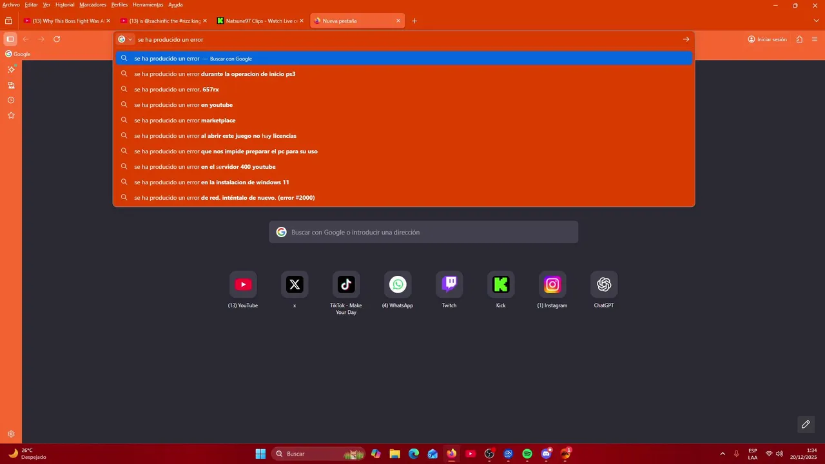Close the Natsune97 Clips tab

click(x=301, y=21)
